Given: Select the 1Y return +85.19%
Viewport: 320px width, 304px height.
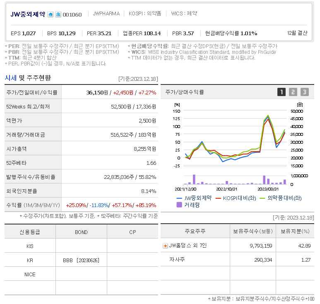Looking at the screenshot, I should click(x=146, y=205).
